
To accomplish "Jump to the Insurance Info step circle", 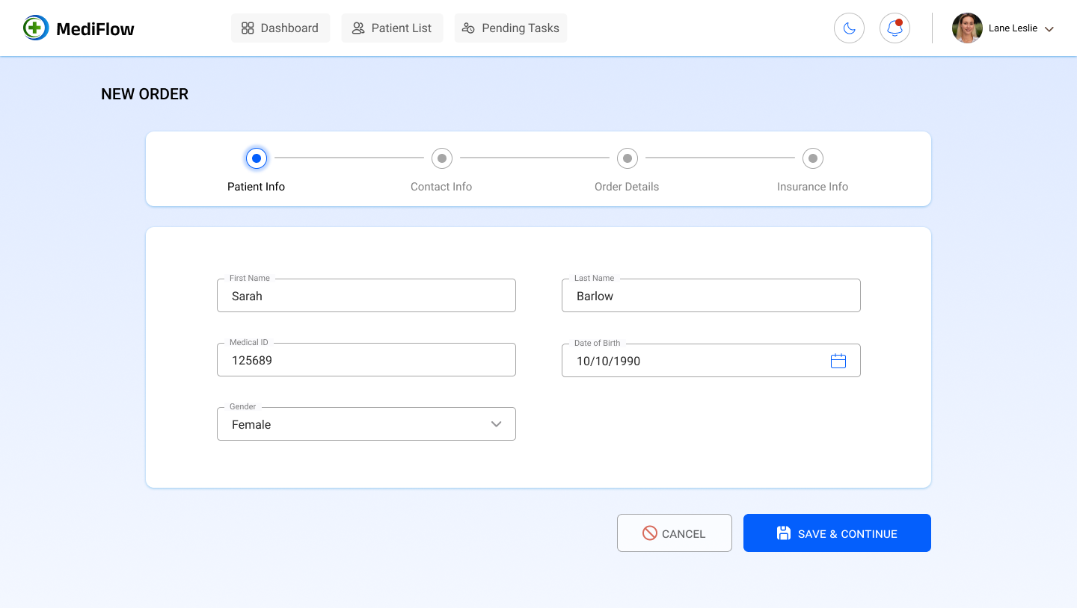I will [813, 158].
